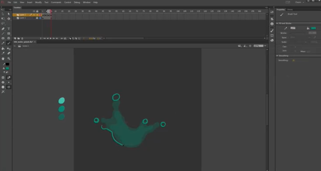Click the Edit Scene icon above stage

pyautogui.click(x=240, y=46)
